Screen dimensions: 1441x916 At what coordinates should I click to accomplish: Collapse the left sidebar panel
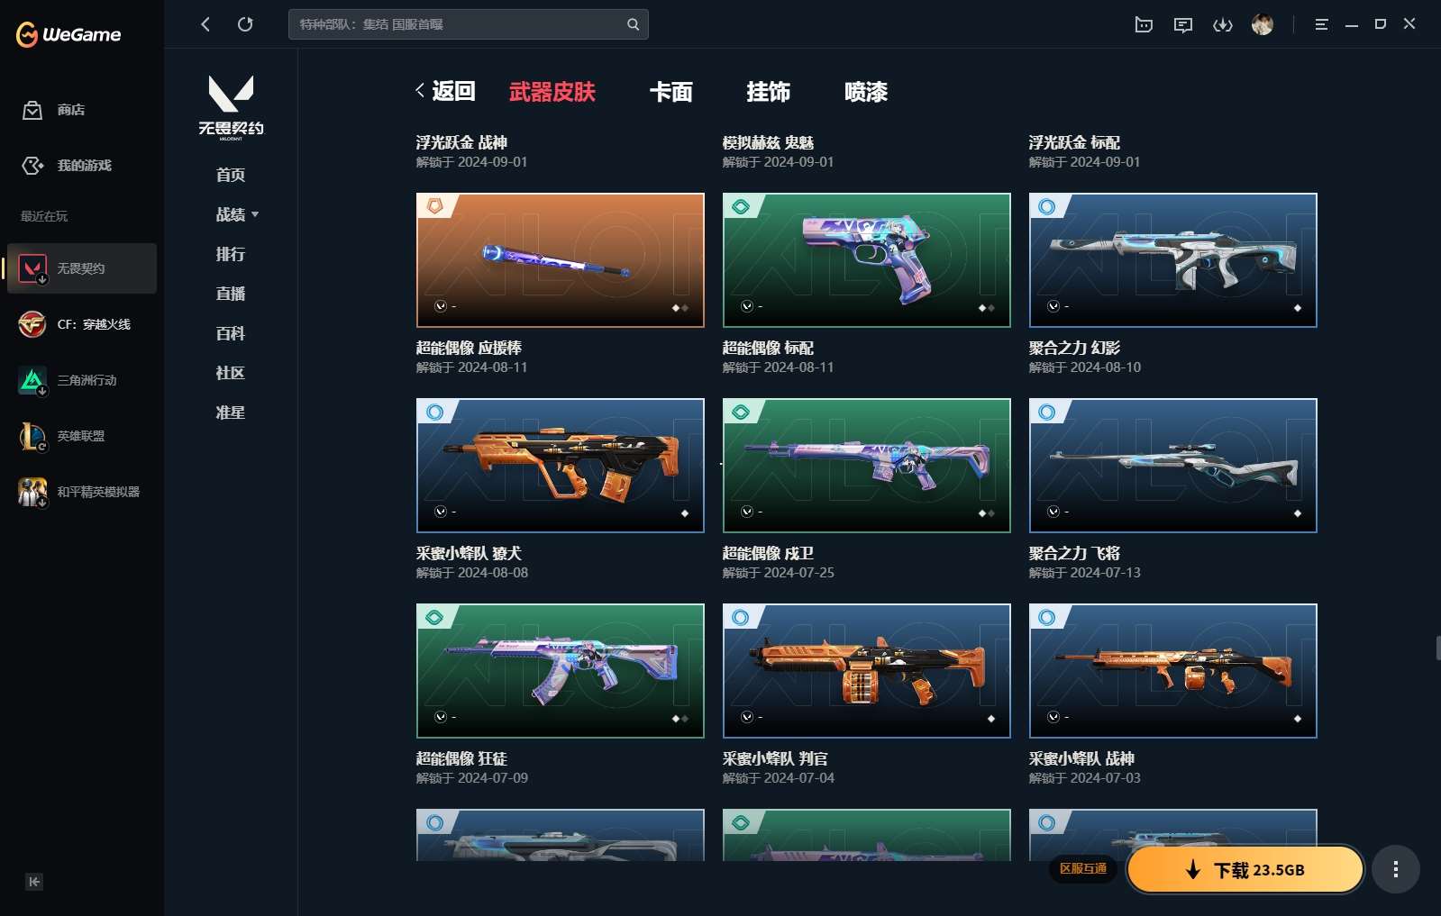click(x=34, y=882)
